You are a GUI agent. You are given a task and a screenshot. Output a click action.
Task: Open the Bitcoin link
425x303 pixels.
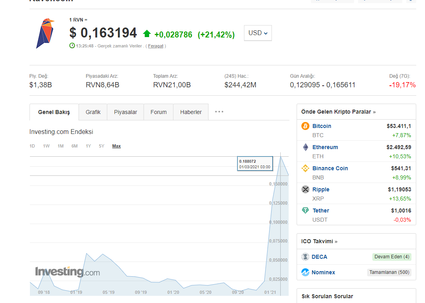pyautogui.click(x=322, y=126)
